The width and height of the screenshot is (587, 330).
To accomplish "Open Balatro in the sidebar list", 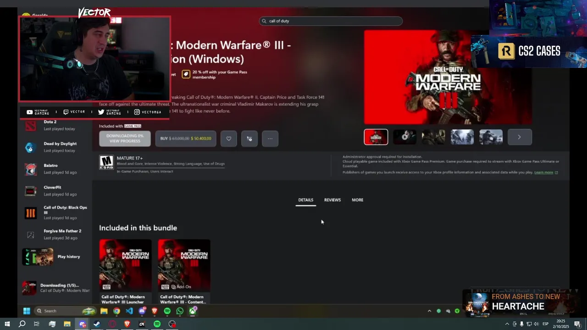I will [x=56, y=169].
